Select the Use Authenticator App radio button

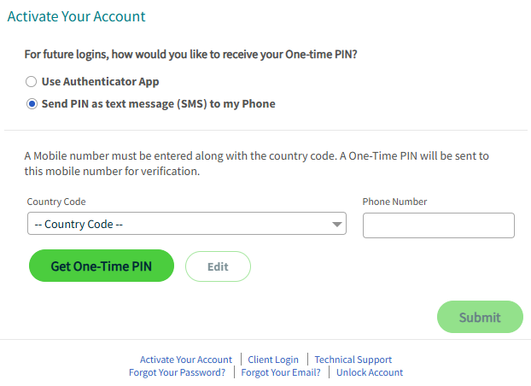tap(32, 82)
